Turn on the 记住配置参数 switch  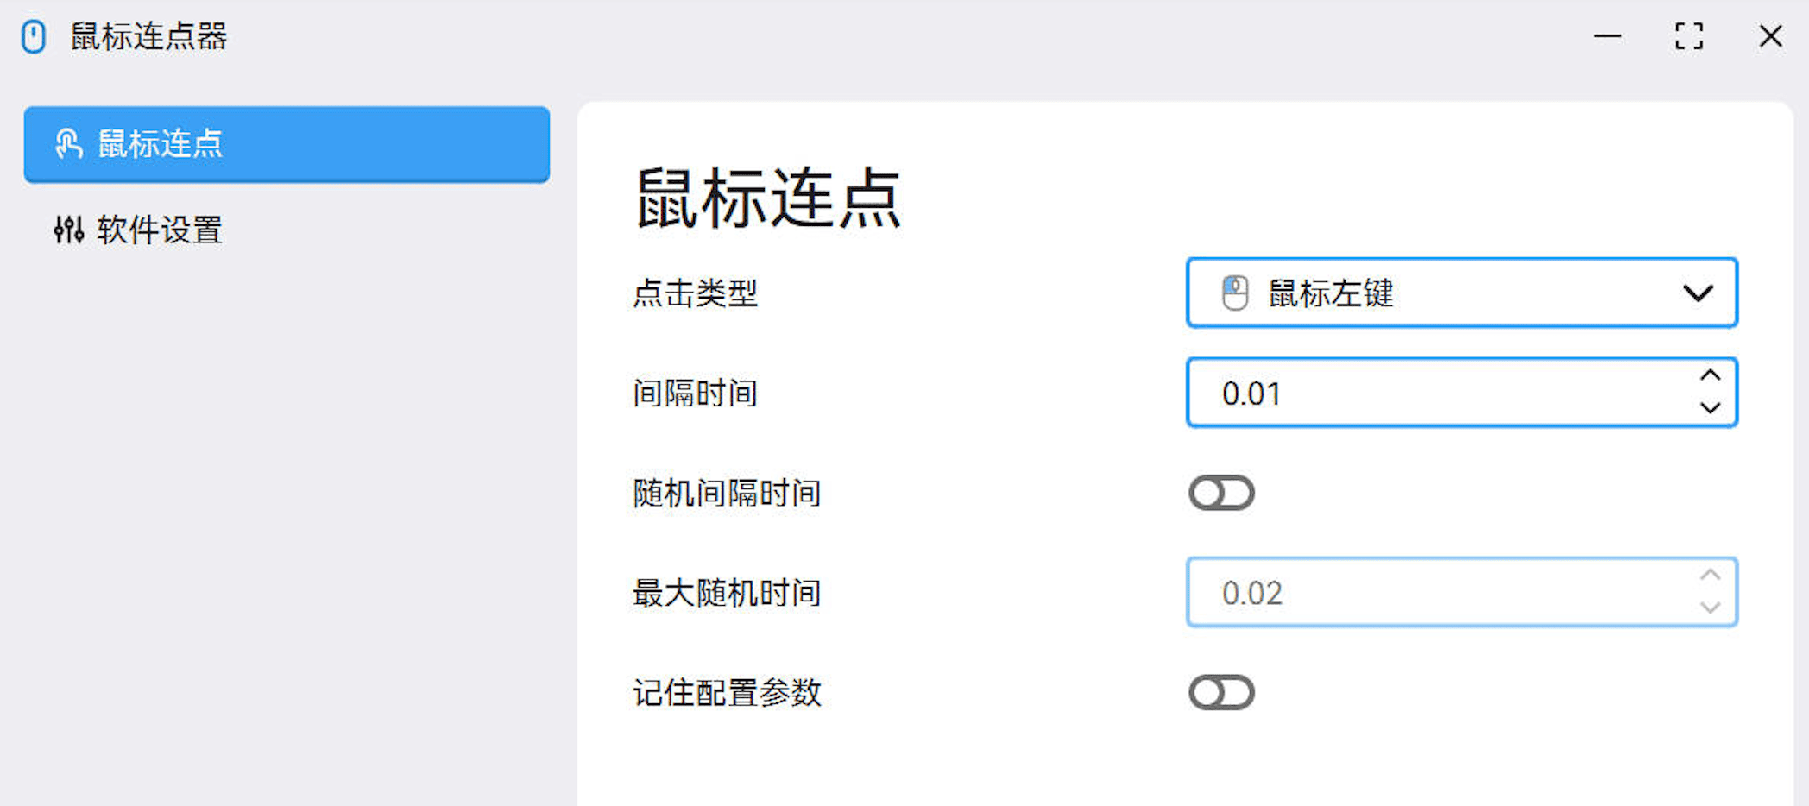1221,692
